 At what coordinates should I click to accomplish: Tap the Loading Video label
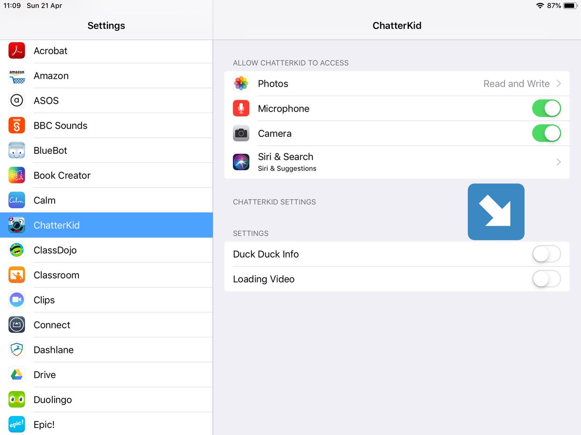coord(264,279)
